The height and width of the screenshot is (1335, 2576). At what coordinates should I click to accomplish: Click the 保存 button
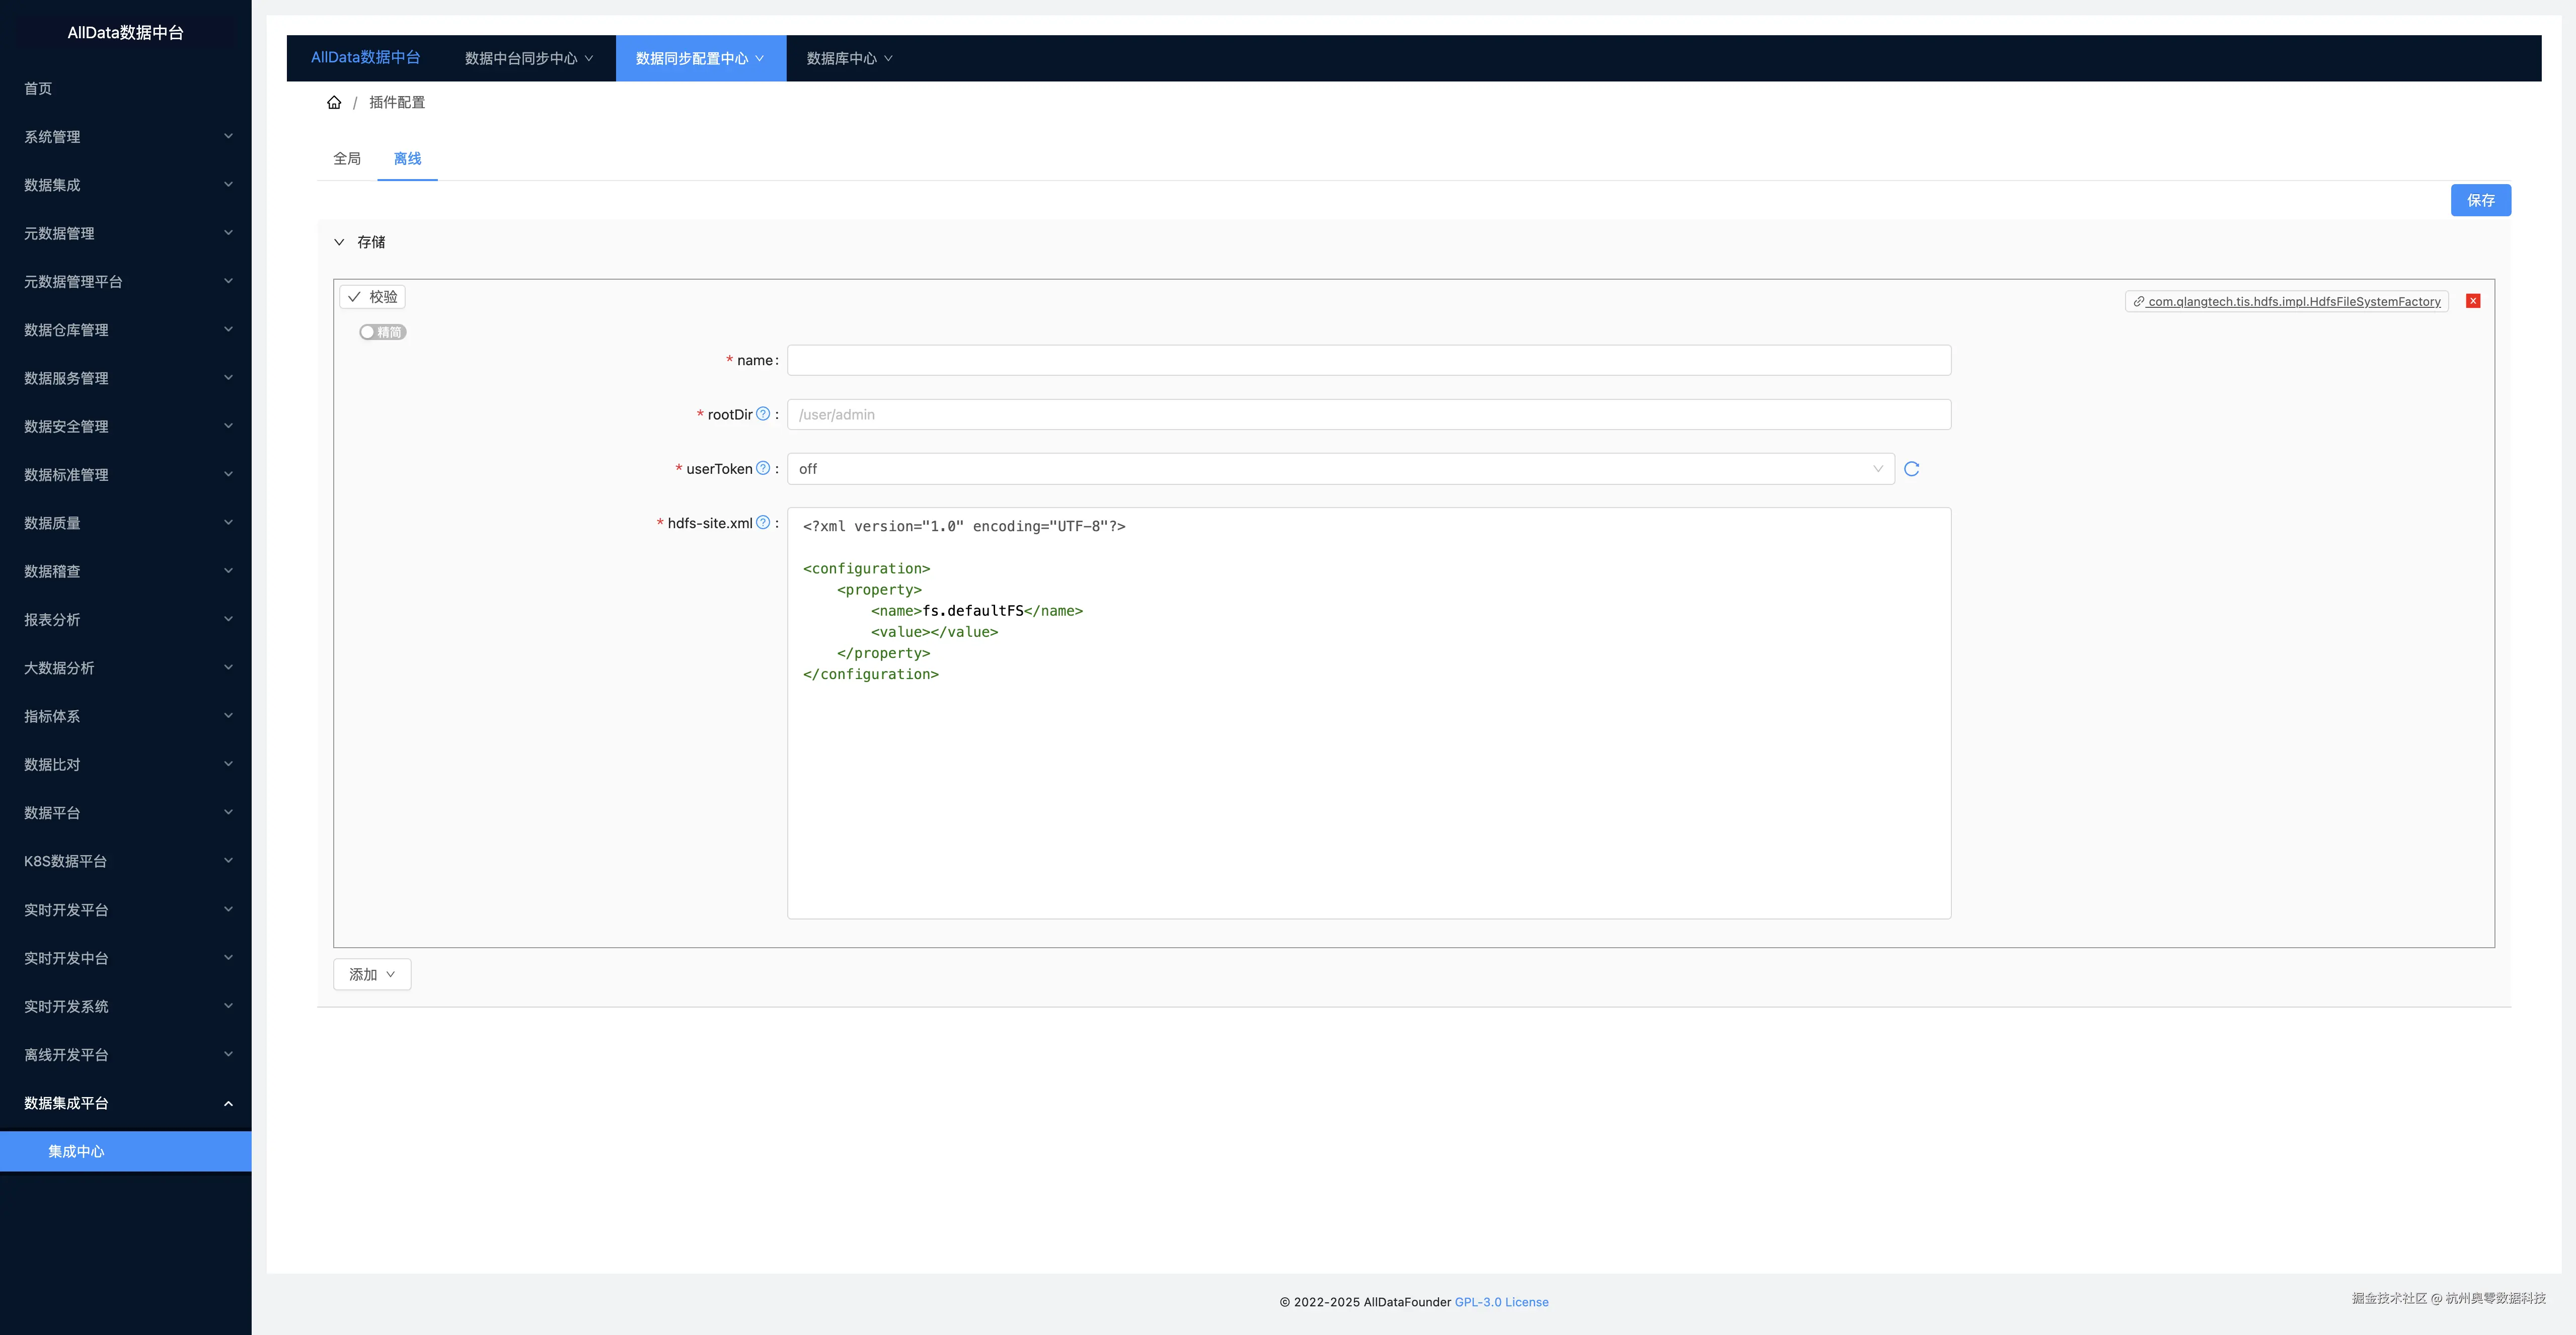click(2480, 200)
